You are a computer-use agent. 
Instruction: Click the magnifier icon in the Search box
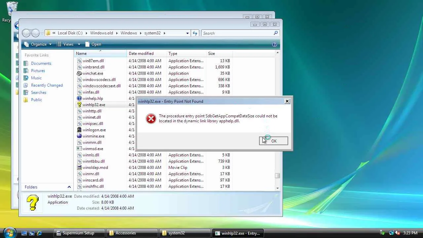276,33
